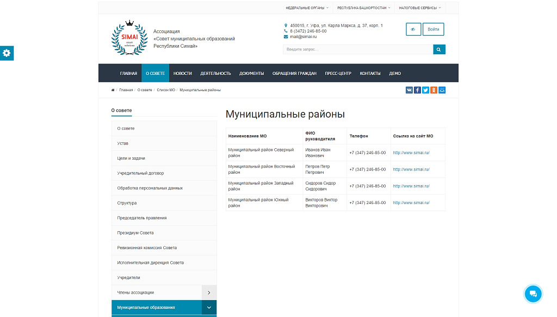This screenshot has height=317, width=557.
Task: Share the page on Twitter
Action: pyautogui.click(x=425, y=90)
